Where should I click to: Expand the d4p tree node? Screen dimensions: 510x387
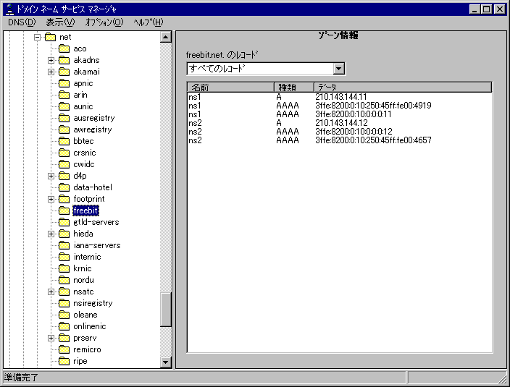51,176
